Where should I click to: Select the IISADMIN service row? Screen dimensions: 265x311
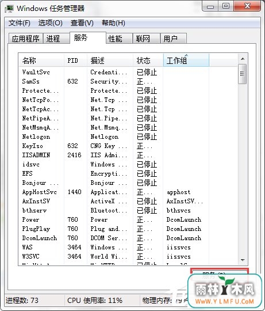pyautogui.click(x=128, y=155)
